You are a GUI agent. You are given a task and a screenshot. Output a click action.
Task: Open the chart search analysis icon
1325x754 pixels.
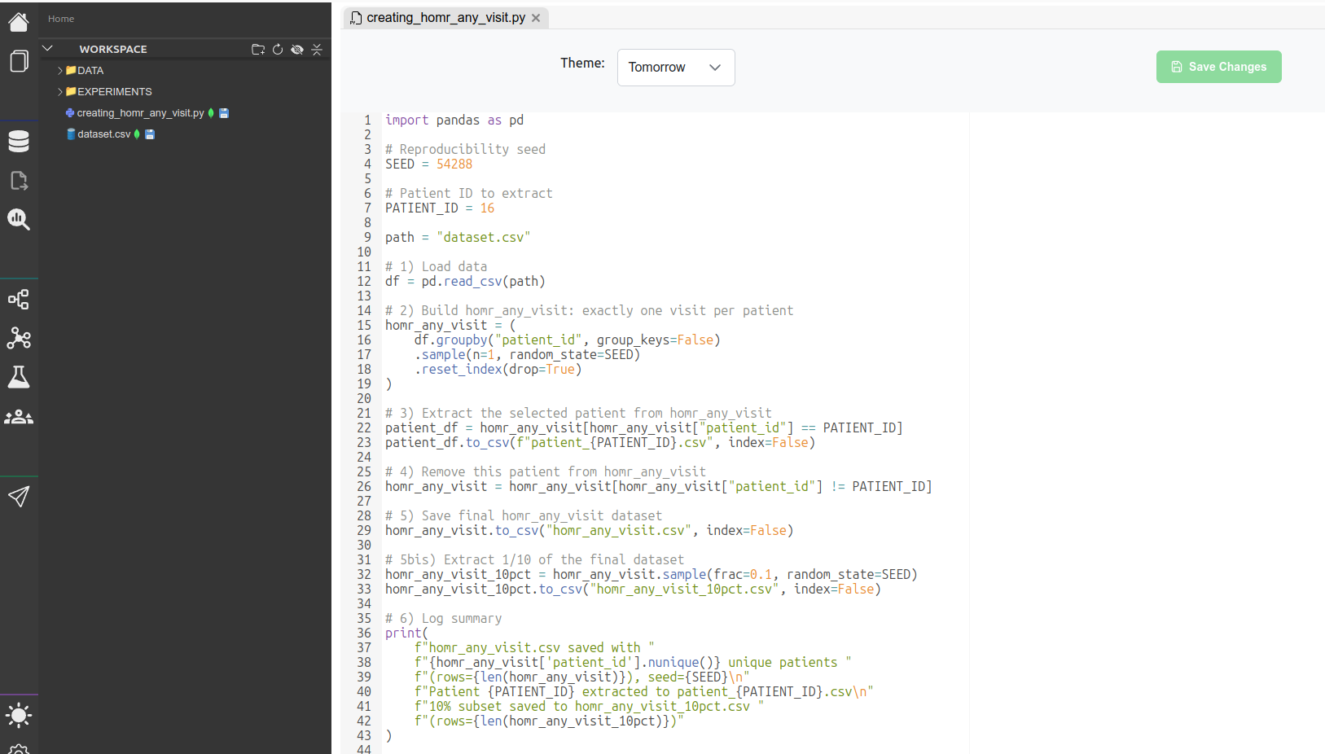(19, 219)
